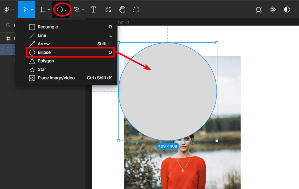Toggle the Use as mask icon
This screenshot has width=299, height=189.
(x=287, y=10)
